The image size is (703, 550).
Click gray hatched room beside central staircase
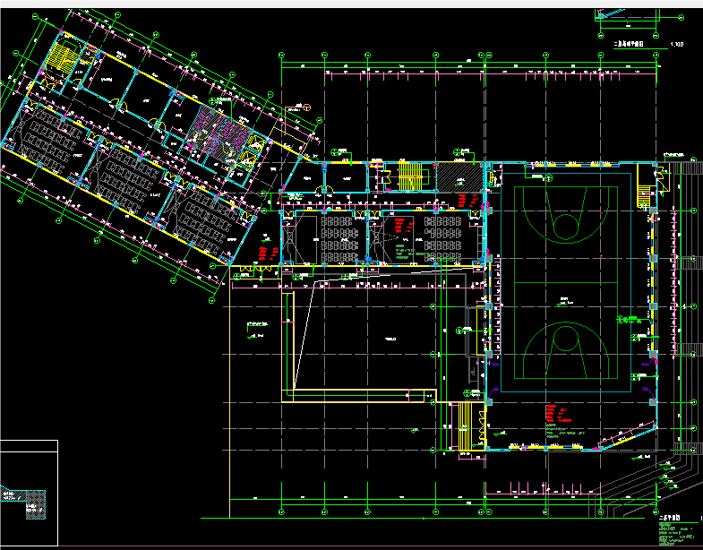point(459,177)
